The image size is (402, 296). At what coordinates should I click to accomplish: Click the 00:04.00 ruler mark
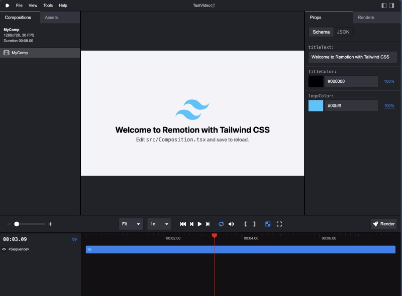tap(251, 238)
